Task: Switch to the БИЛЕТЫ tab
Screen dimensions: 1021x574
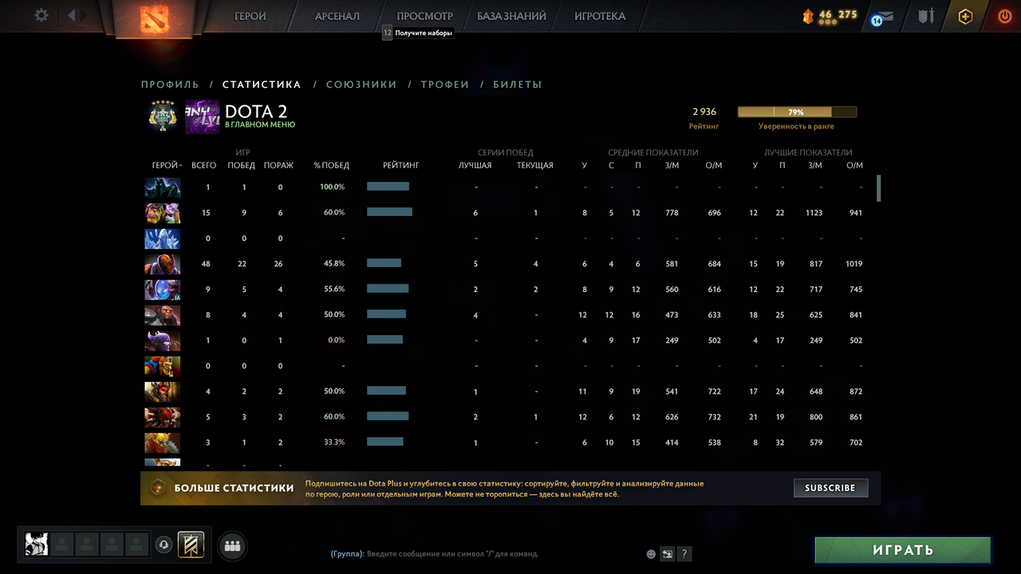Action: [518, 85]
